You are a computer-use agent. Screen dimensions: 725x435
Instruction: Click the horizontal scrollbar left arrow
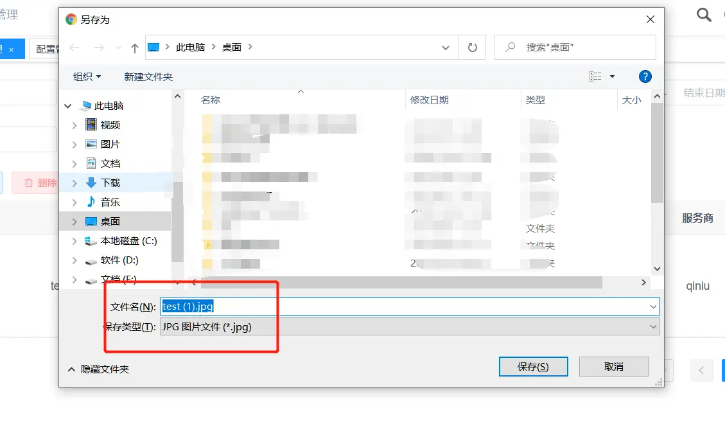tap(194, 282)
